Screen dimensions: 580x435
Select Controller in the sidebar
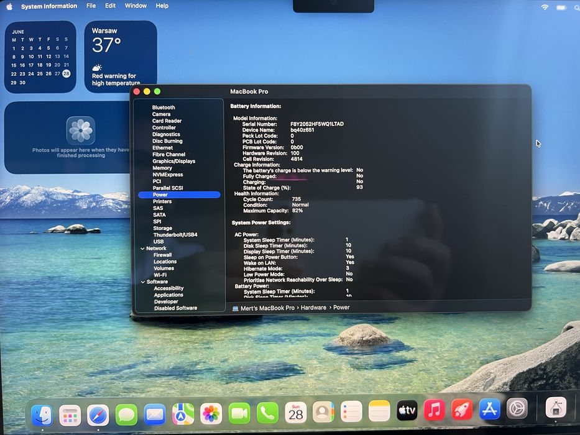click(x=164, y=127)
